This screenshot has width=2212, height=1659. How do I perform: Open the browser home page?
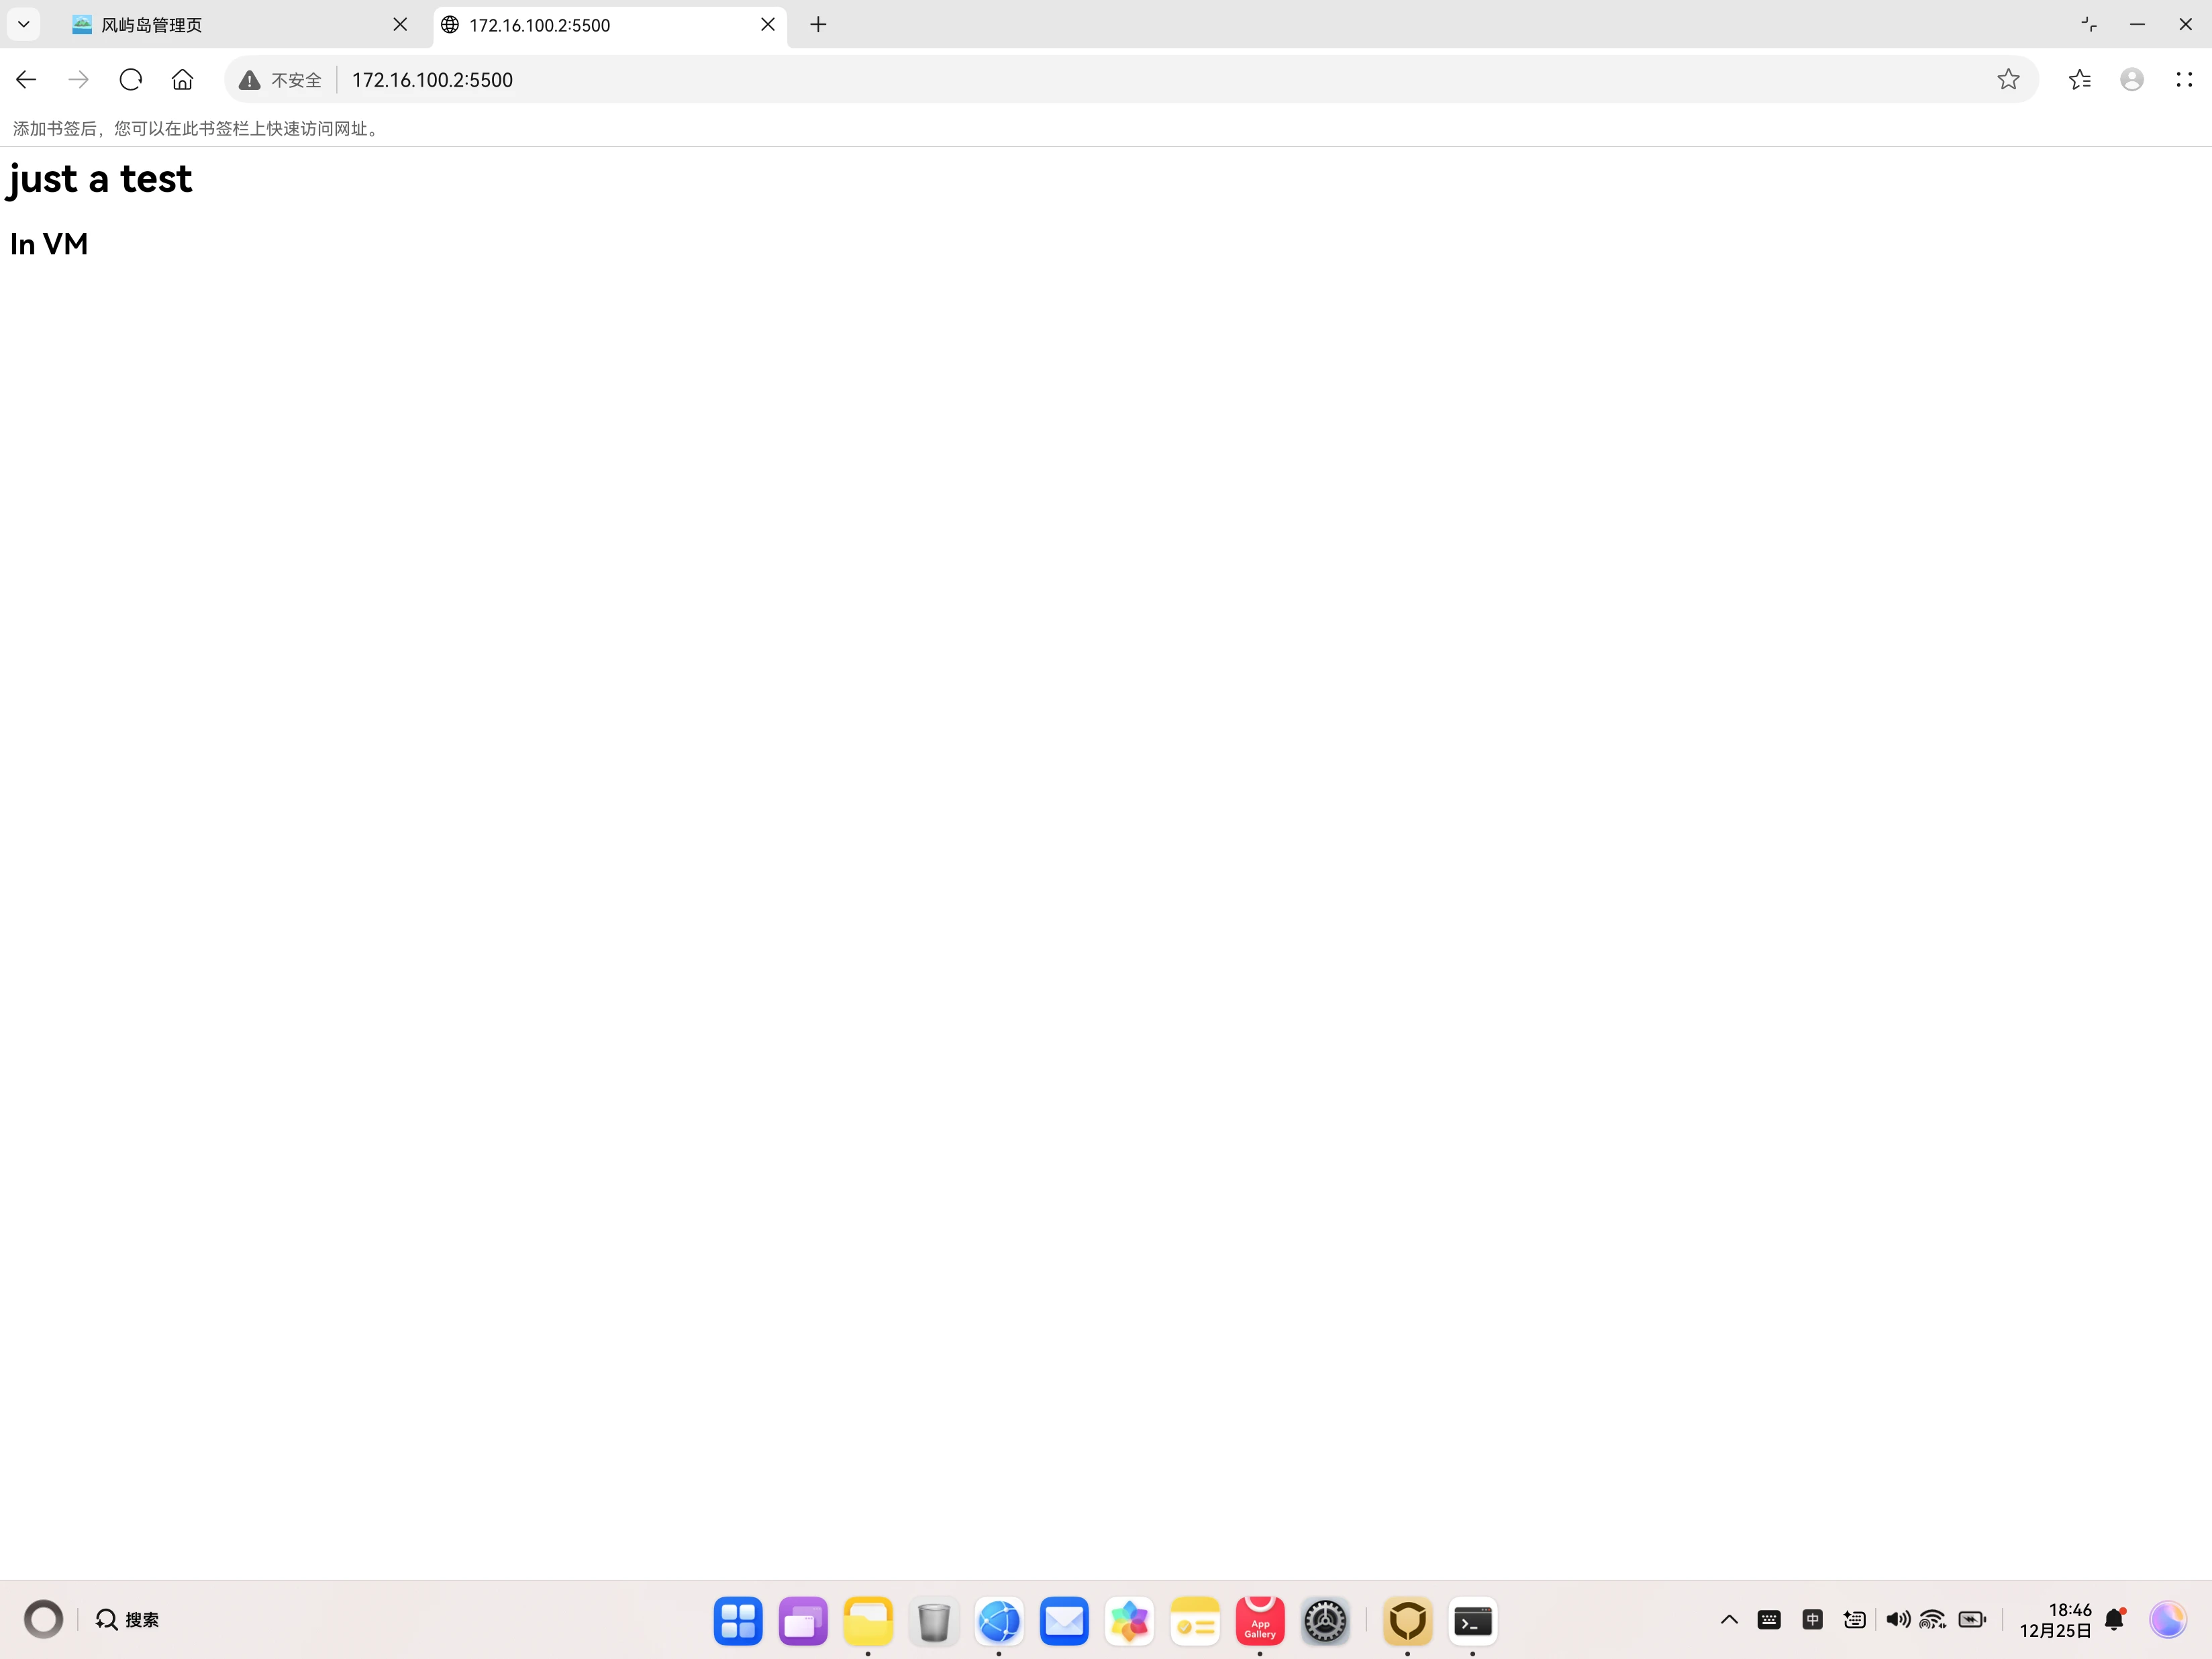point(182,80)
